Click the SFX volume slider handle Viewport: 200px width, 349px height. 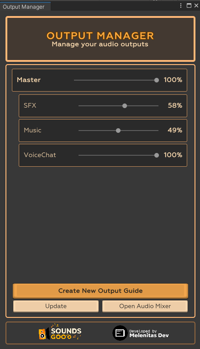[125, 106]
